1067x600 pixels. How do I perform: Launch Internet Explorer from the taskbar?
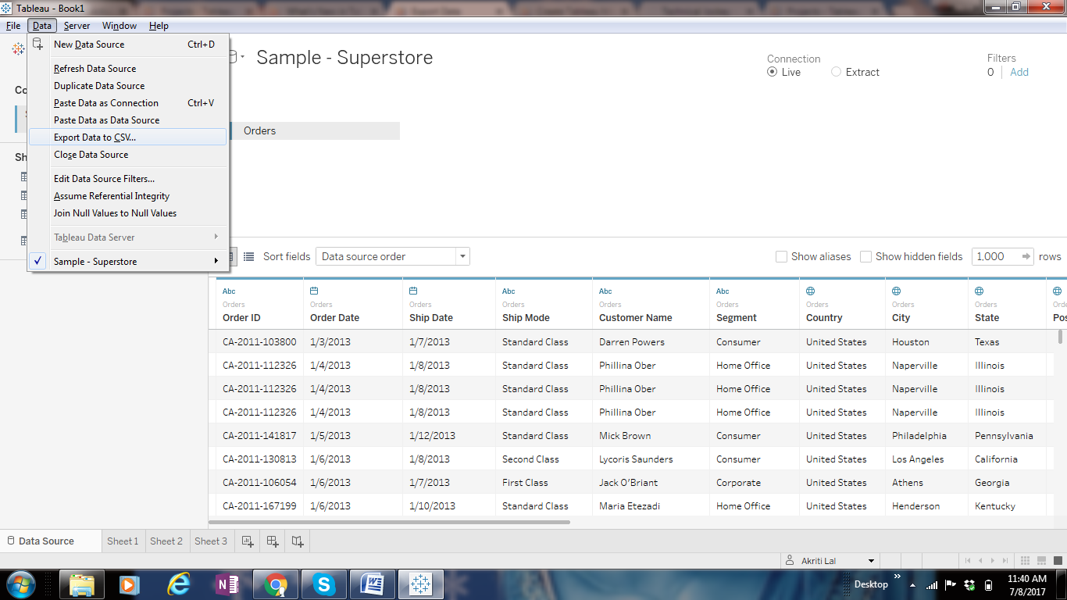(x=179, y=584)
